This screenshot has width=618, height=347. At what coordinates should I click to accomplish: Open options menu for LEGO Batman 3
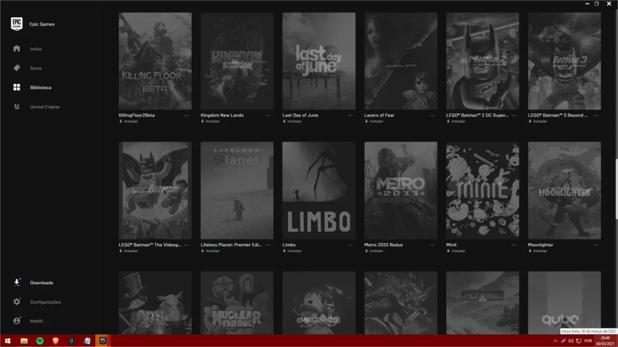tap(596, 116)
